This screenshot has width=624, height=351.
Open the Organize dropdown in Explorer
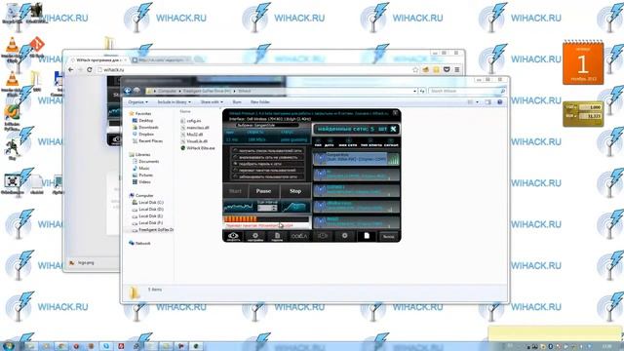137,102
